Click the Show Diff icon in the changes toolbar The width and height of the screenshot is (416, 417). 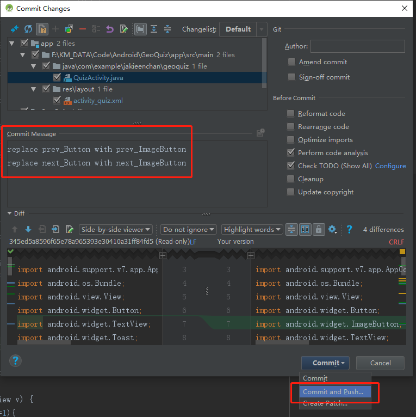(14, 29)
